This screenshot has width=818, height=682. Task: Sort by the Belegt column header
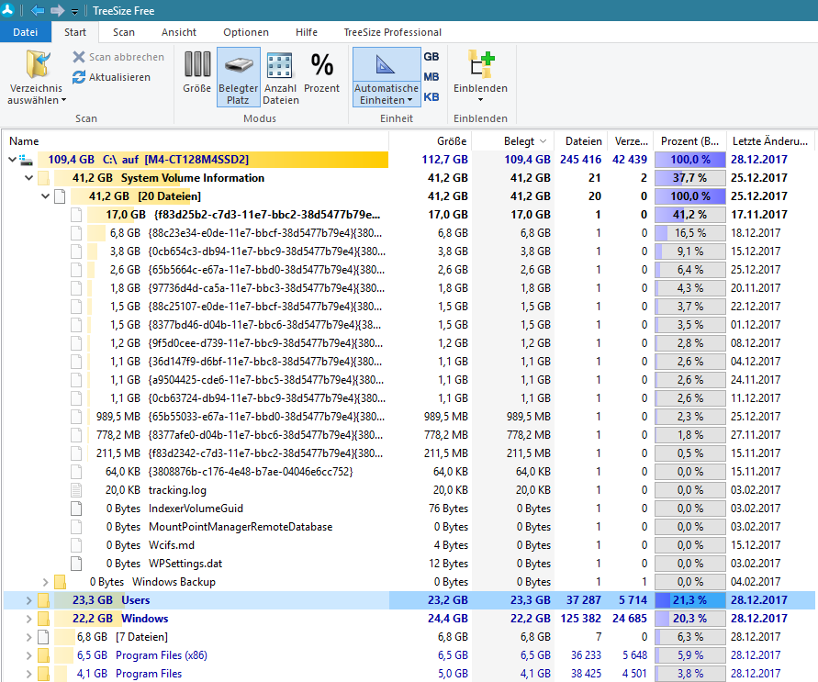[513, 141]
